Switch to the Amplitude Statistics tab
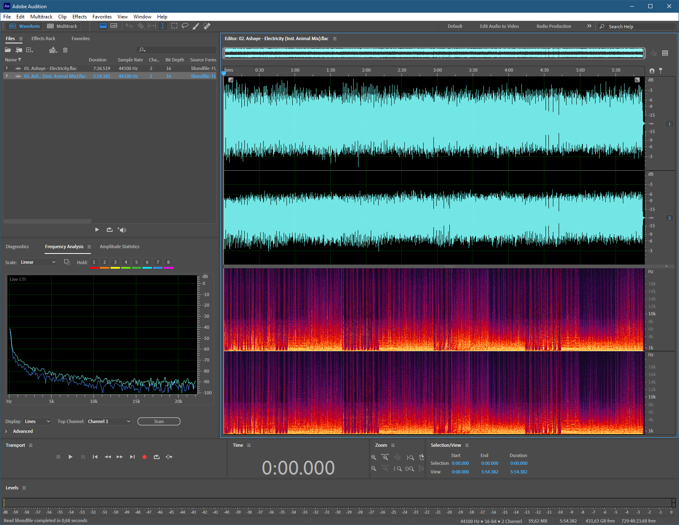Viewport: 679px width, 525px height. [x=120, y=247]
